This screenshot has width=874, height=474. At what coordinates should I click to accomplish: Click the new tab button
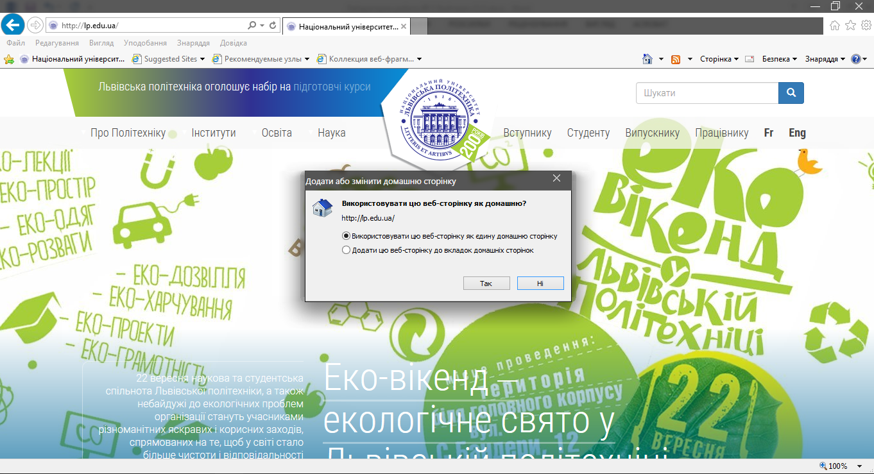pos(418,26)
